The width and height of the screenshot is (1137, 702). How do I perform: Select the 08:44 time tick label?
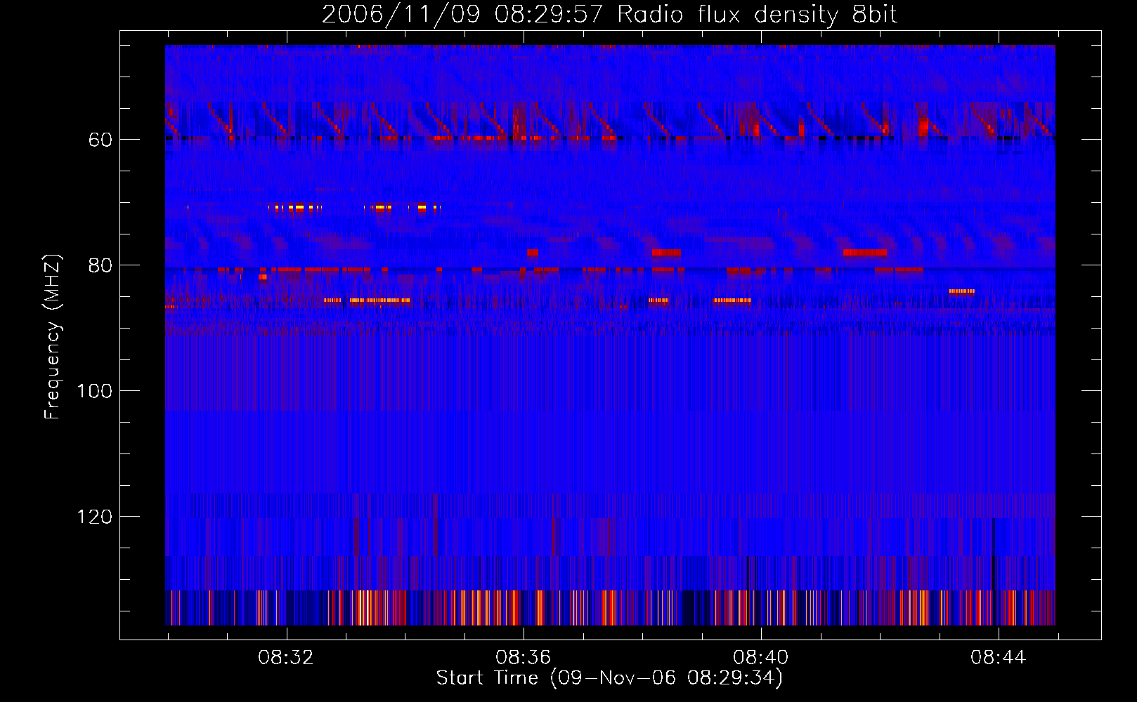pyautogui.click(x=999, y=658)
